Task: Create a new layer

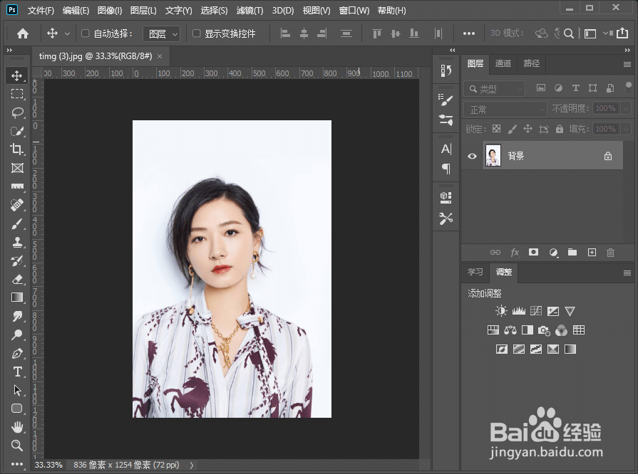Action: point(592,253)
